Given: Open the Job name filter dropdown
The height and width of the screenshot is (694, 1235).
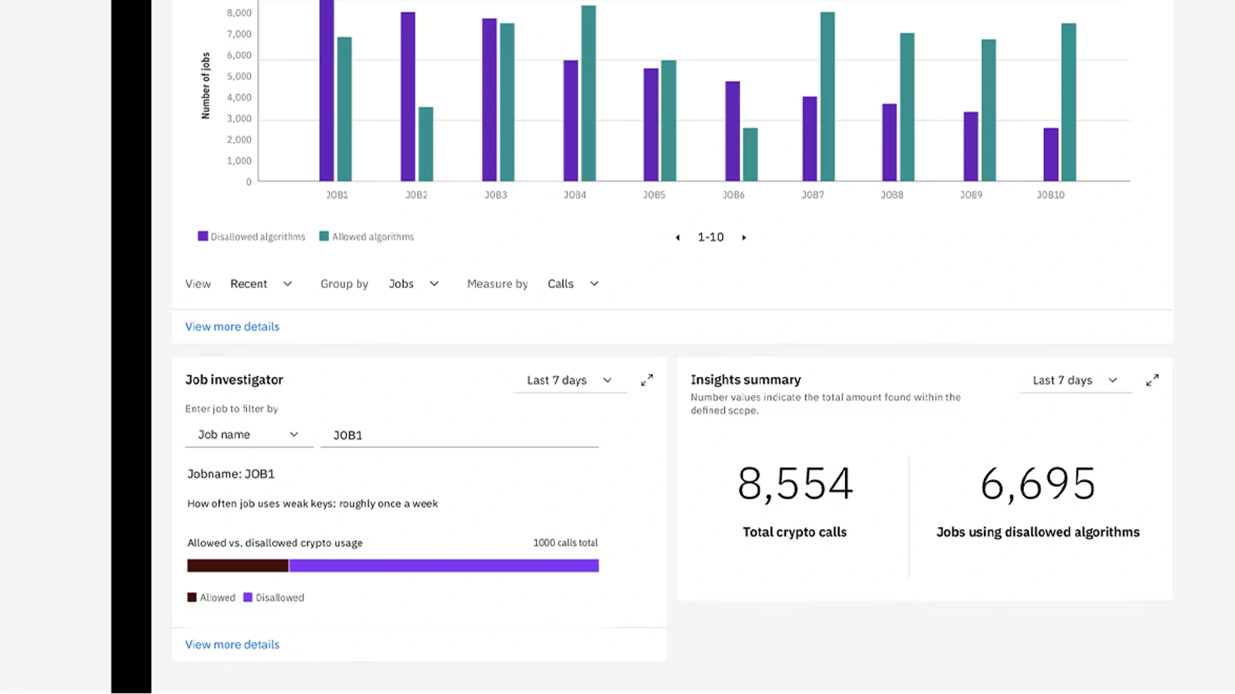Looking at the screenshot, I should pyautogui.click(x=248, y=435).
